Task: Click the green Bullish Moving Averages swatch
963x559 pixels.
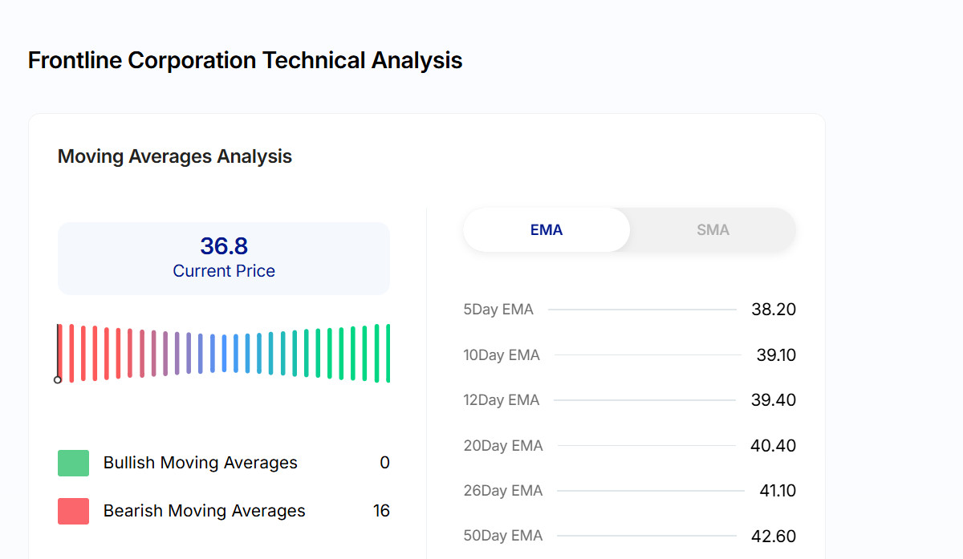Action: click(73, 463)
